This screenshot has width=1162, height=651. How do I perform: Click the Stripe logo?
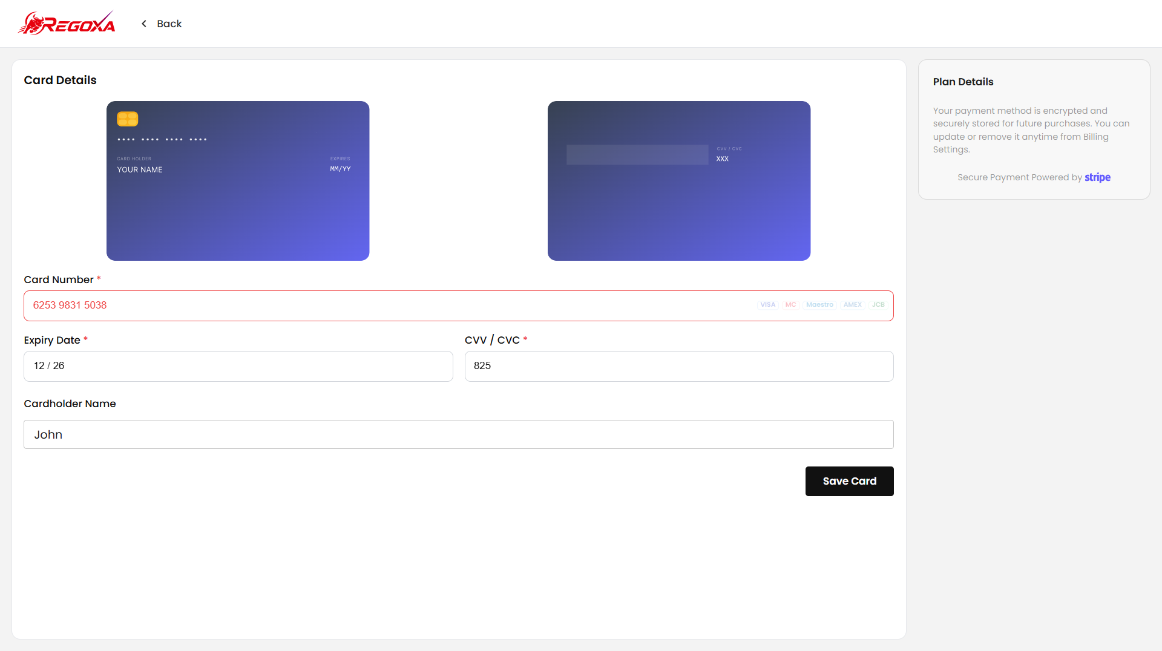point(1097,177)
